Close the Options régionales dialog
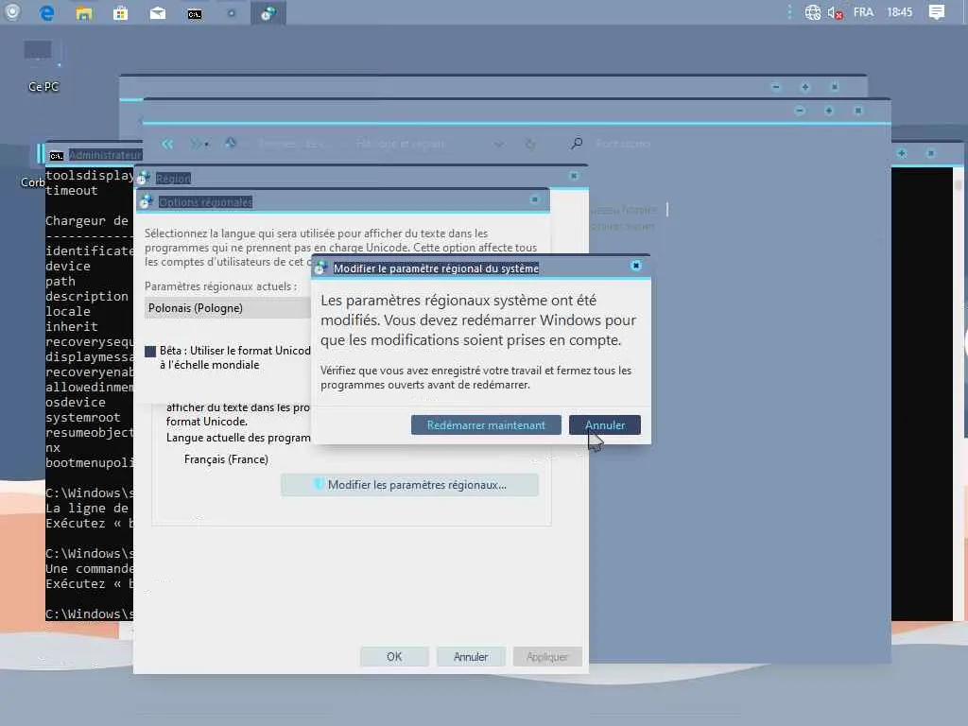Image resolution: width=968 pixels, height=726 pixels. point(535,199)
